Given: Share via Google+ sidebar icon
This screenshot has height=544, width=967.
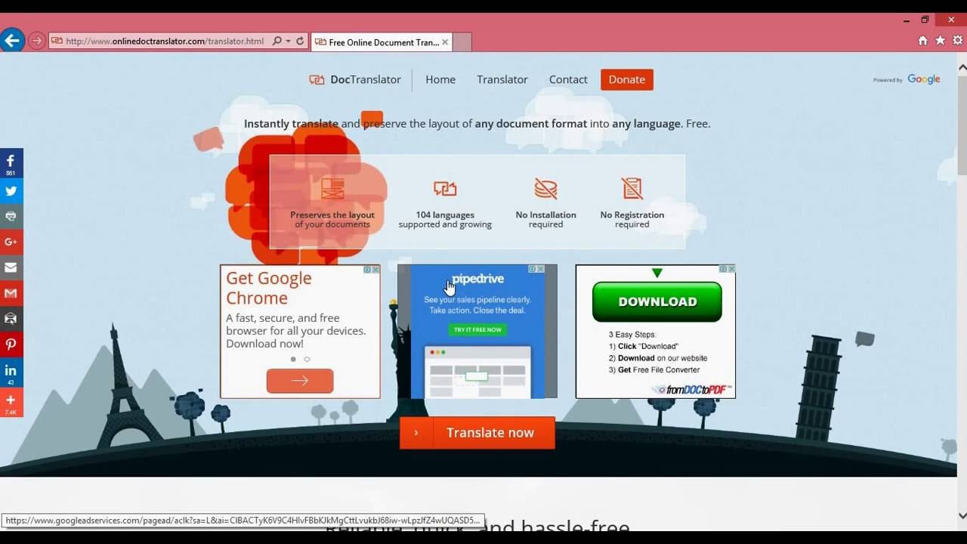Looking at the screenshot, I should click(x=11, y=242).
